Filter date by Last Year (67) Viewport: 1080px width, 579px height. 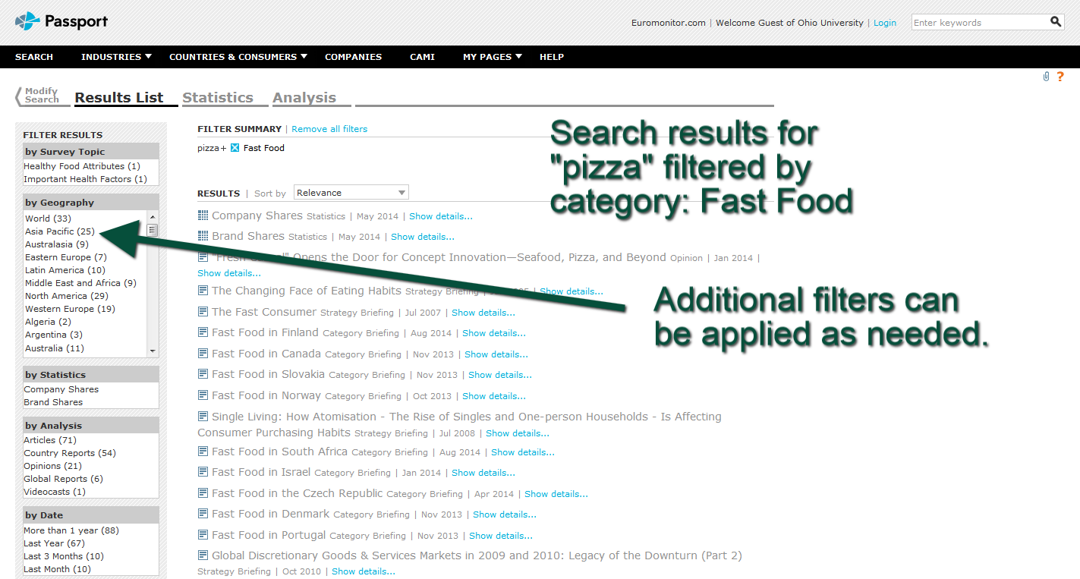point(54,543)
